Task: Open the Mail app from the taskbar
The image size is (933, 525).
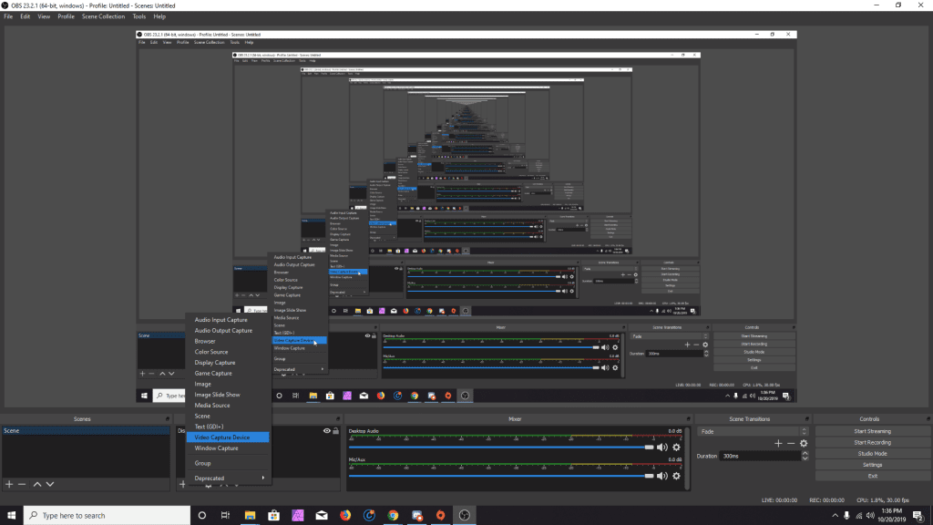Action: point(322,515)
